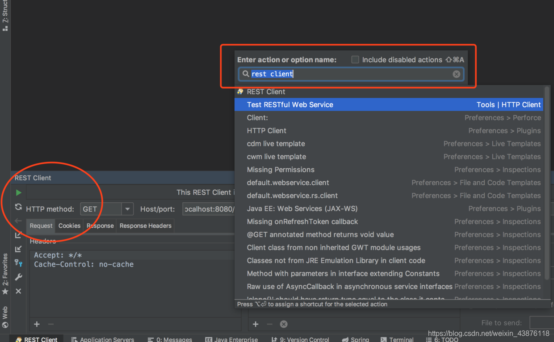Click the Host/port input field
The image size is (554, 342).
click(208, 209)
